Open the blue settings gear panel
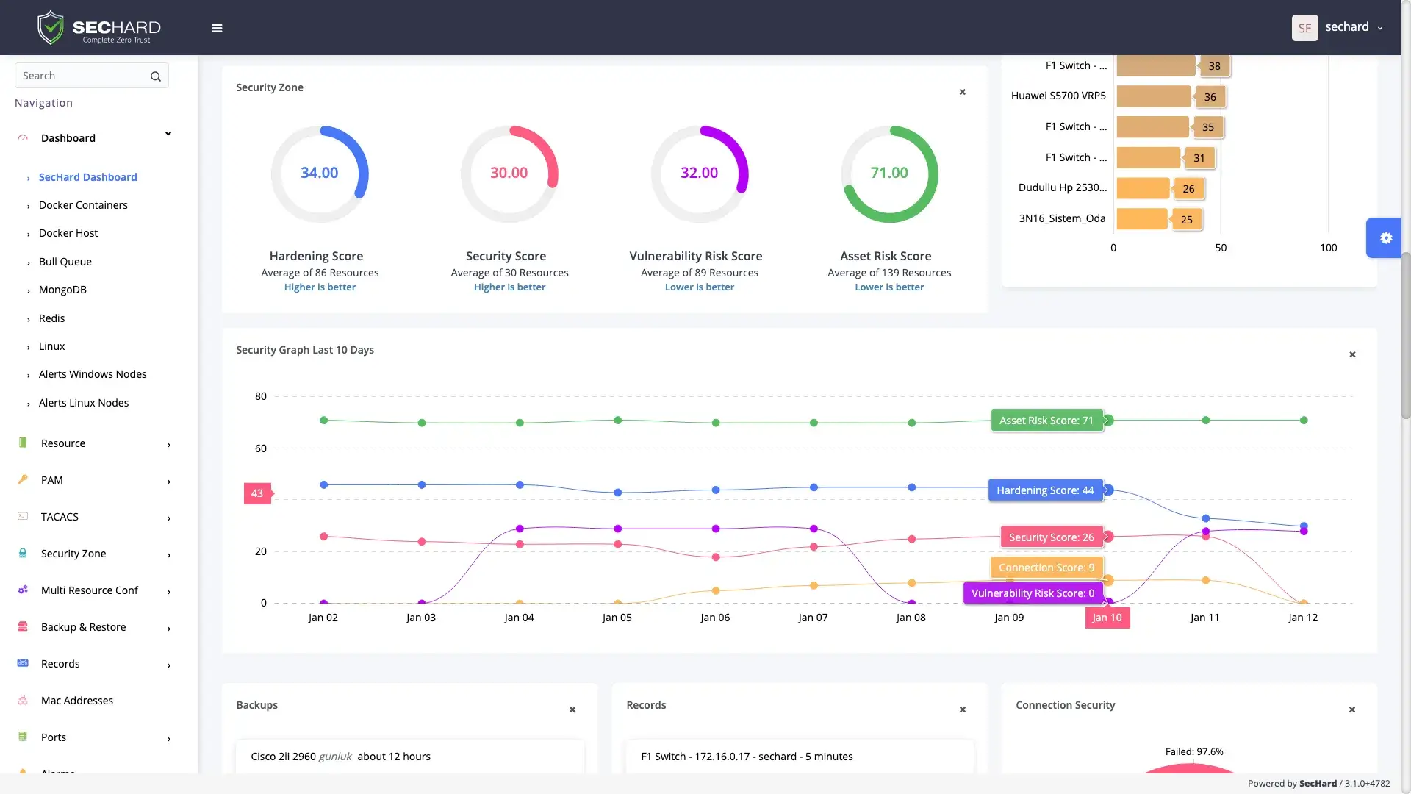 1385,237
